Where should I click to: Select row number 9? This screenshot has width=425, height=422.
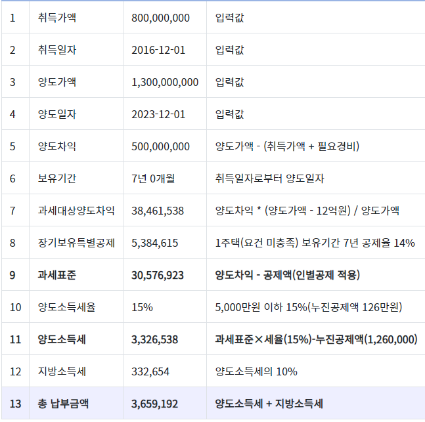pos(12,275)
